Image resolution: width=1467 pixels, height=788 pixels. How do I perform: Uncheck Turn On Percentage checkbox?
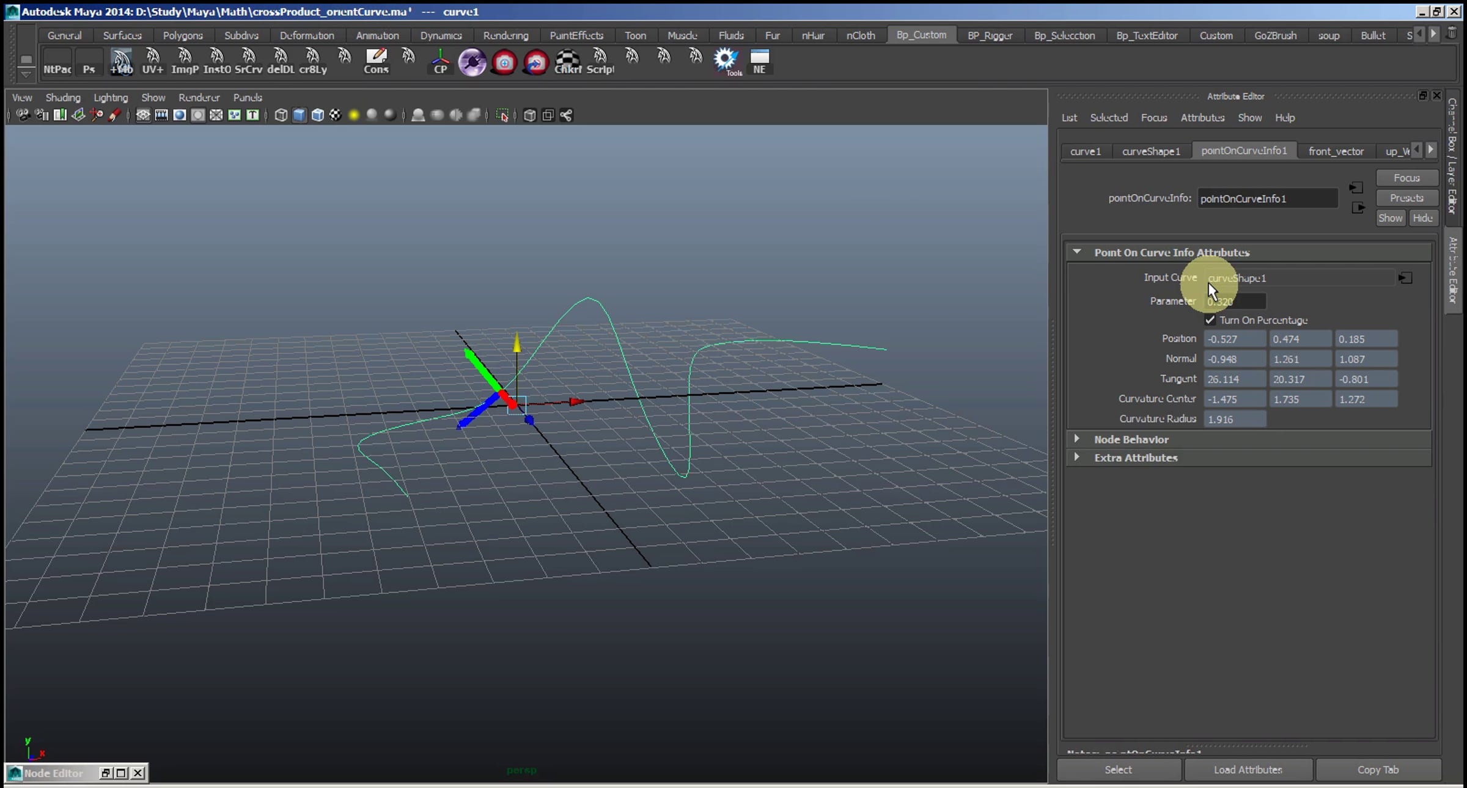click(x=1210, y=320)
